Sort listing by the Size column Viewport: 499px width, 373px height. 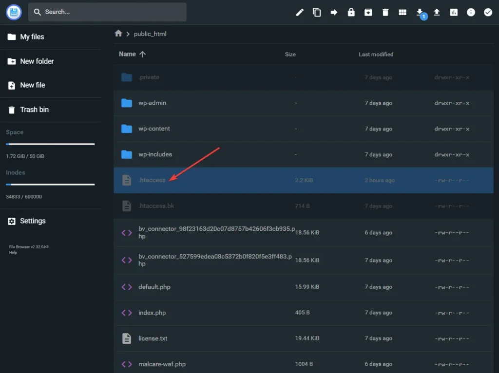coord(290,54)
